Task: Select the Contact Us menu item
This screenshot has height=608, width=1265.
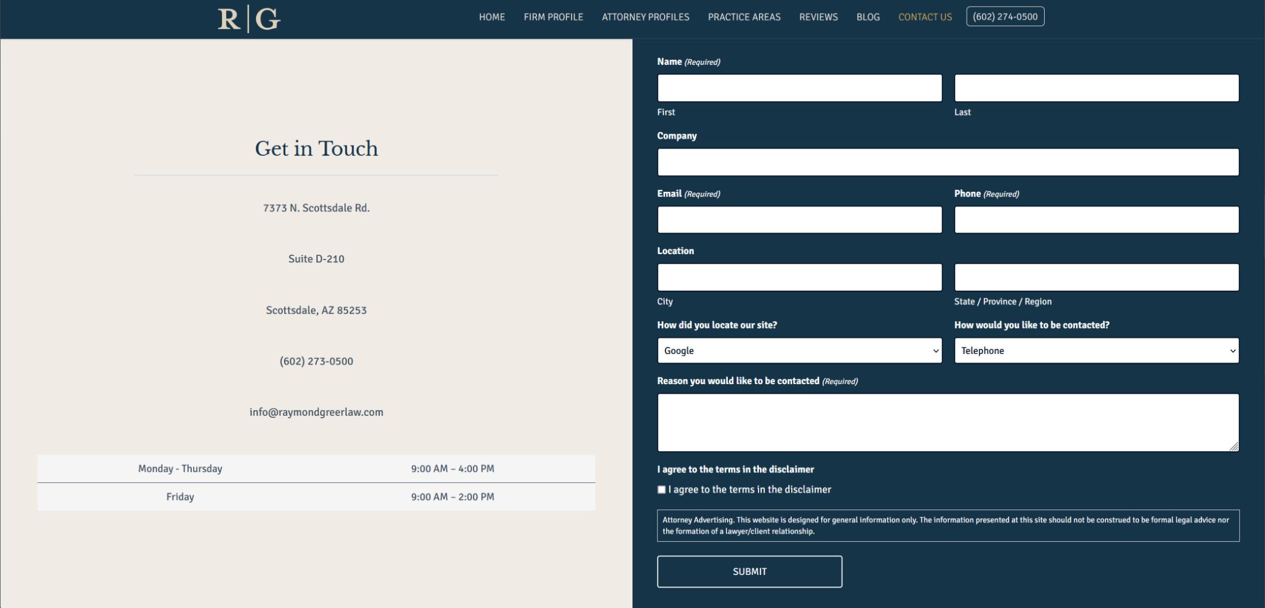Action: click(925, 17)
